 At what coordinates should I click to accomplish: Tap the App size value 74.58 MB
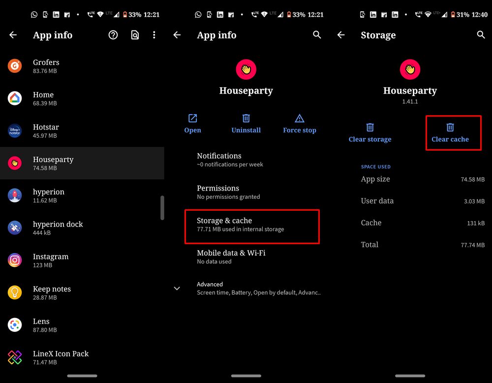point(472,179)
